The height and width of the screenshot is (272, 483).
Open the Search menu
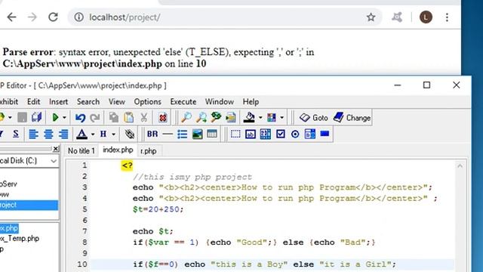tap(88, 101)
